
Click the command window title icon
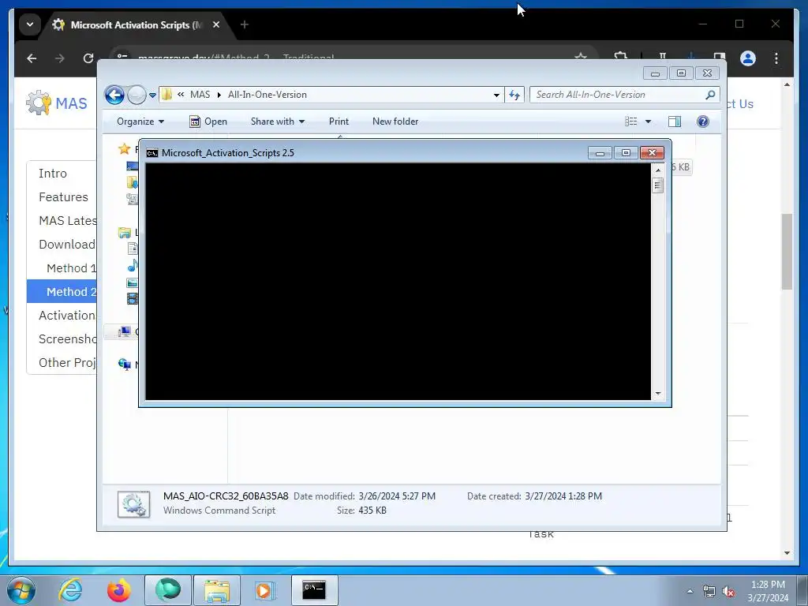[x=152, y=153]
